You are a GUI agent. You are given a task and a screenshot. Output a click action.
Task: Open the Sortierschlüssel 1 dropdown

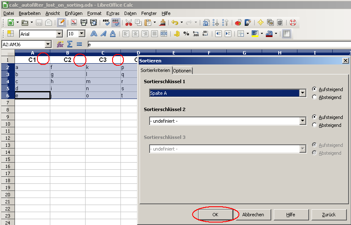pyautogui.click(x=302, y=93)
